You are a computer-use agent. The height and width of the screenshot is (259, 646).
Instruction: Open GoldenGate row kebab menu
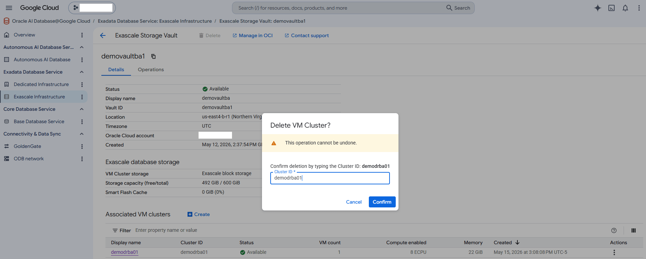click(x=82, y=147)
